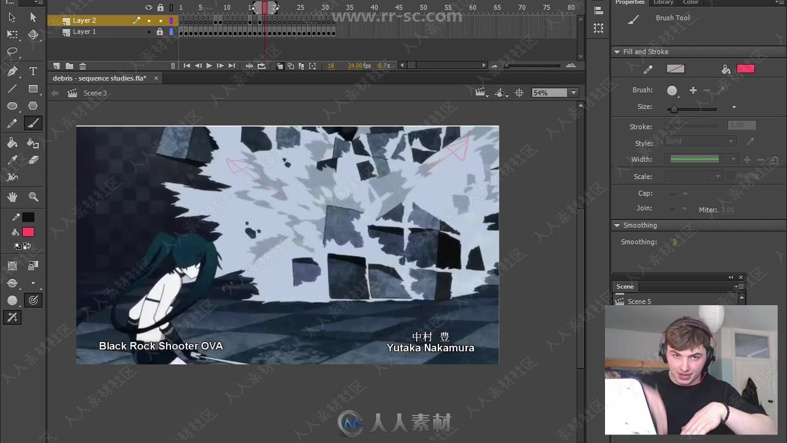Play the timeline animation
Viewport: 787px width, 443px height.
click(209, 66)
